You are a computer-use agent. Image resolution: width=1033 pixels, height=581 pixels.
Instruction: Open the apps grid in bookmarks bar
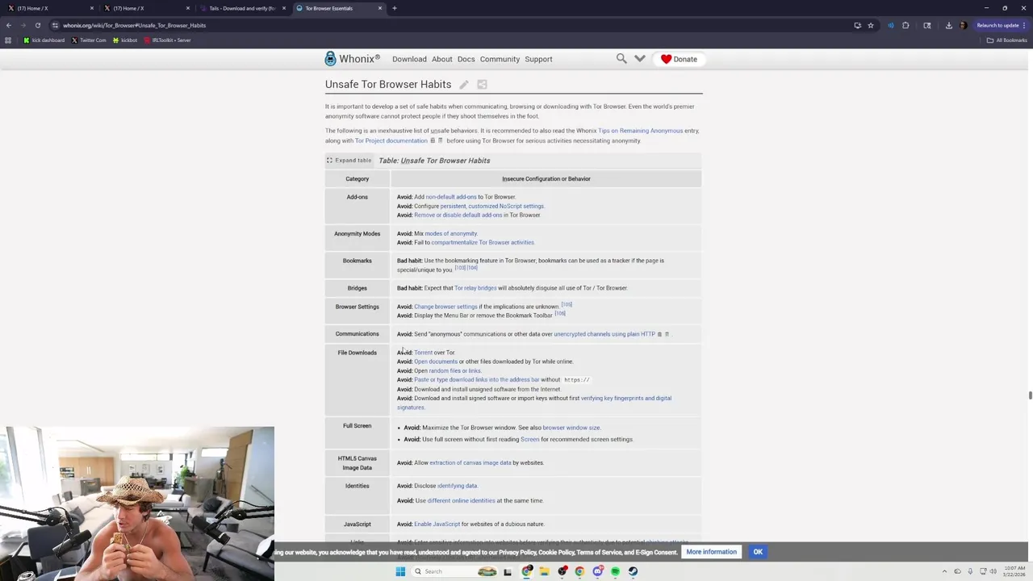8,40
